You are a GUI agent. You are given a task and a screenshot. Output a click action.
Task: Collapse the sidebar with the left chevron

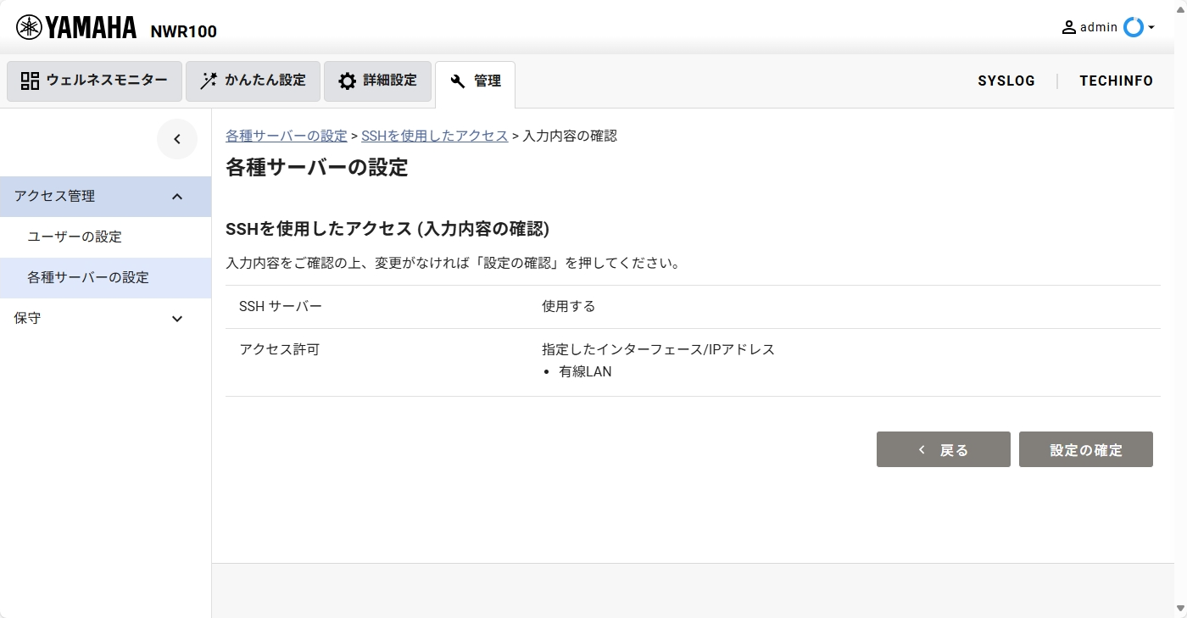coord(177,138)
